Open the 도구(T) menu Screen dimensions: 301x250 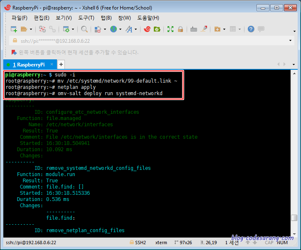(86, 18)
